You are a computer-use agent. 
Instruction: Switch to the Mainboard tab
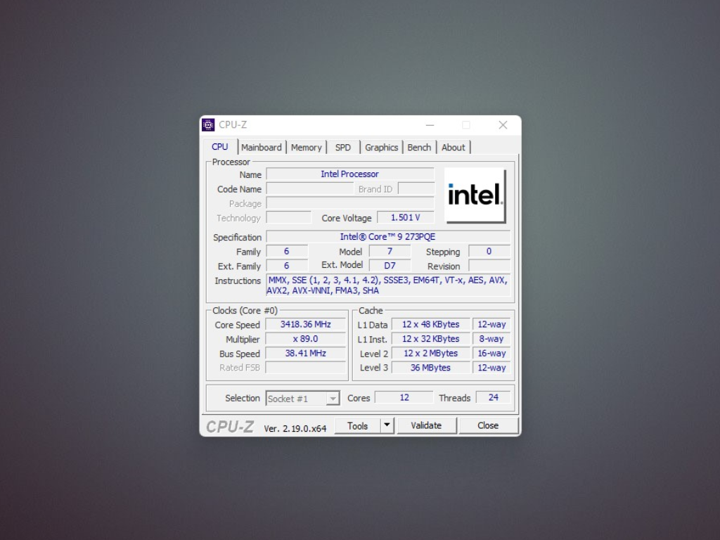point(262,147)
